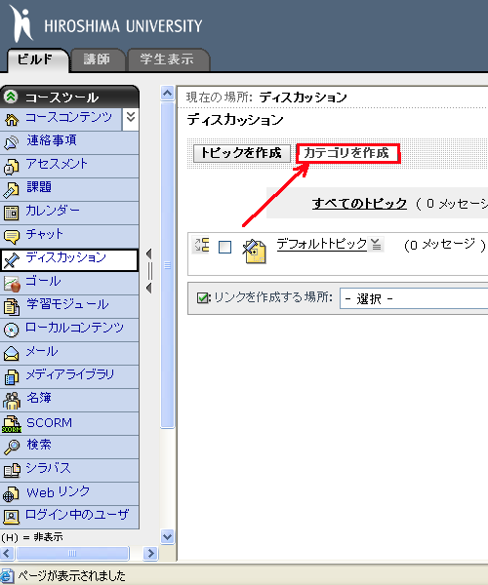Expand the コースコンテンツ chevron menu
This screenshot has height=585, width=488.
131,117
